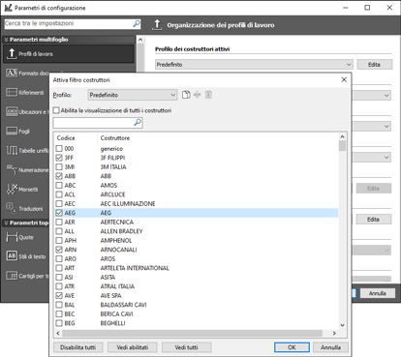The width and height of the screenshot is (401, 357).
Task: Uncheck the ABB manufacturer checkbox
Action: (x=59, y=176)
